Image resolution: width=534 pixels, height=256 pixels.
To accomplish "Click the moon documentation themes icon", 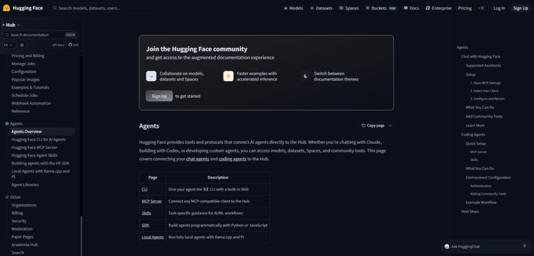I will [306, 76].
